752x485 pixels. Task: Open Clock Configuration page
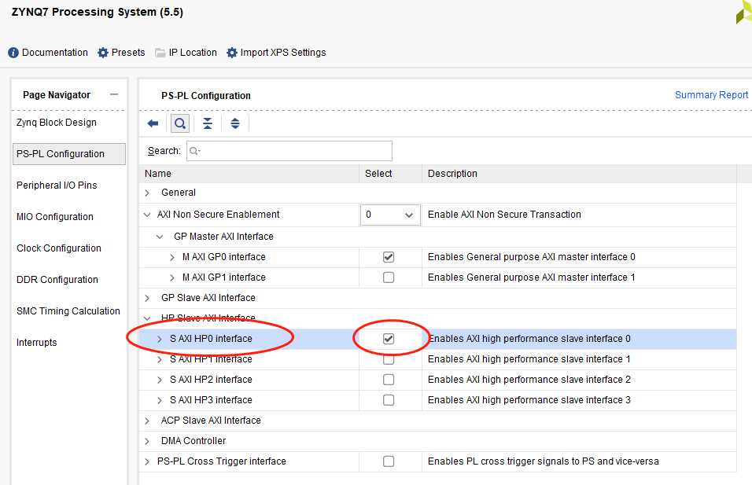[59, 248]
